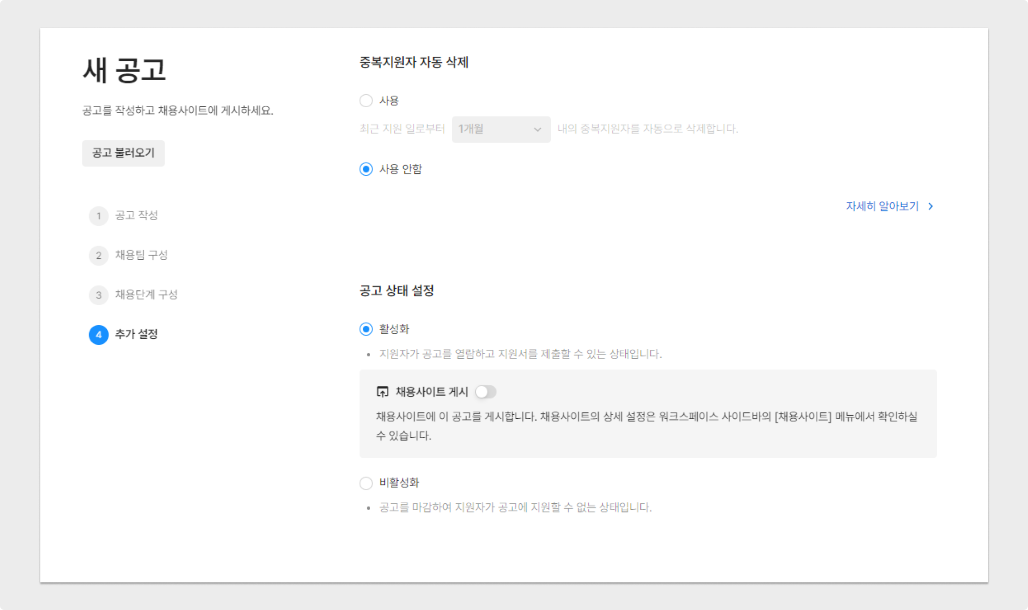The width and height of the screenshot is (1028, 610).
Task: Go to the 공고 작성 step
Action: point(136,215)
